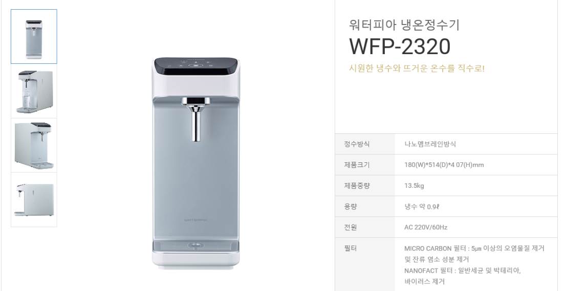Select the thumbnail showing glass under dispenser

tap(34, 91)
